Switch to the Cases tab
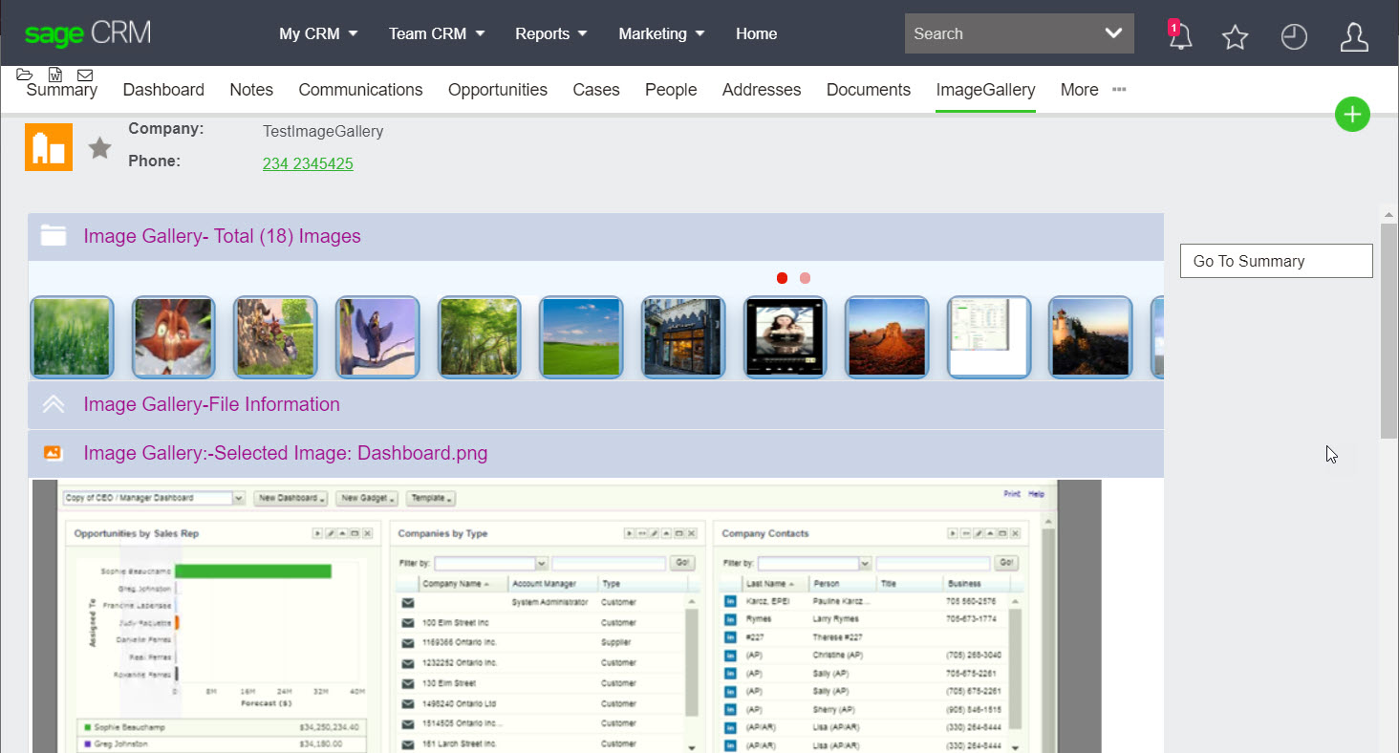This screenshot has width=1399, height=753. point(596,90)
